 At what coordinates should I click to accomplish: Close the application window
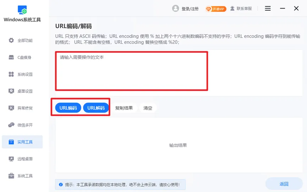(x=296, y=9)
